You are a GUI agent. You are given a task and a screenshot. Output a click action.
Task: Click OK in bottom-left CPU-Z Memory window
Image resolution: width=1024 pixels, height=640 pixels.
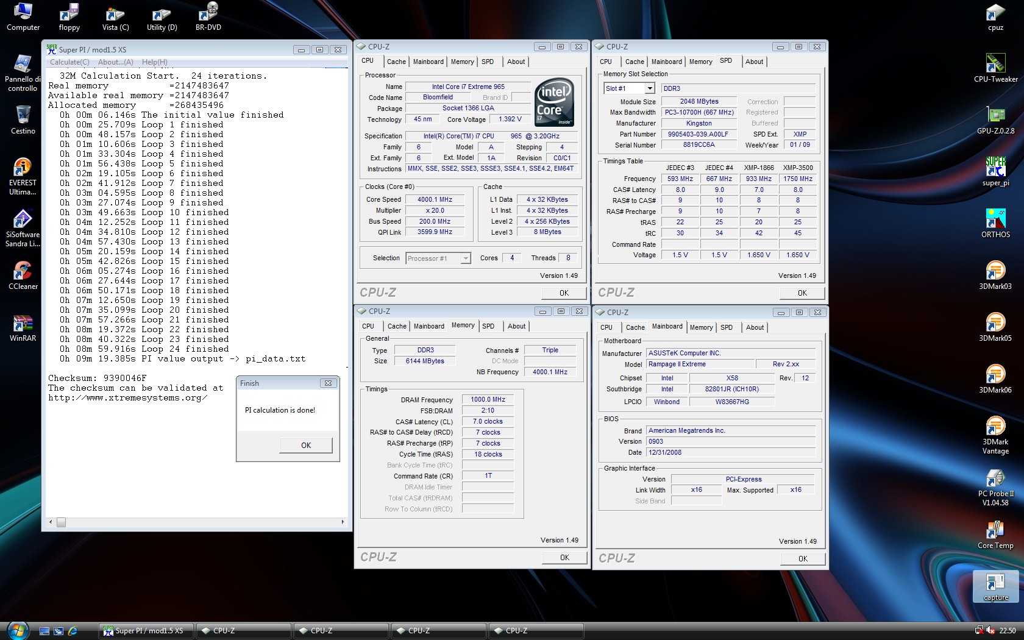(564, 558)
